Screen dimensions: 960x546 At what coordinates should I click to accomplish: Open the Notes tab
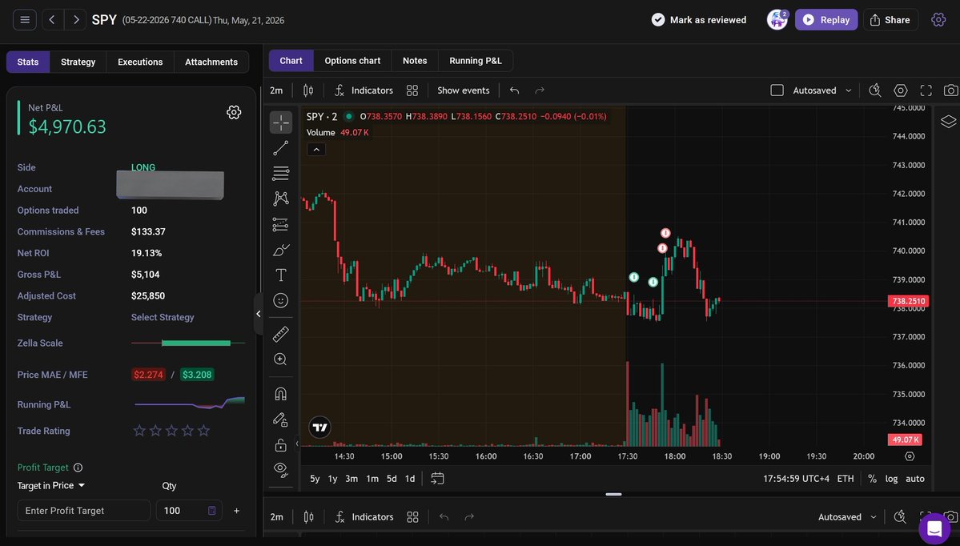415,61
